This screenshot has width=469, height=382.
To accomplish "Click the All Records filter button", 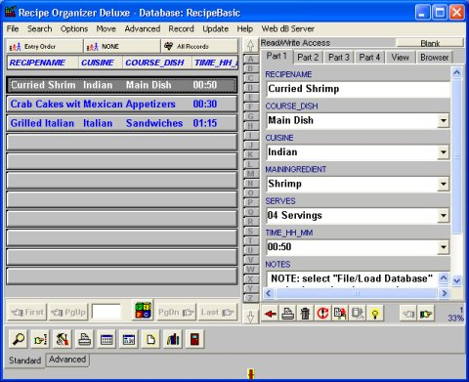I will (x=199, y=47).
